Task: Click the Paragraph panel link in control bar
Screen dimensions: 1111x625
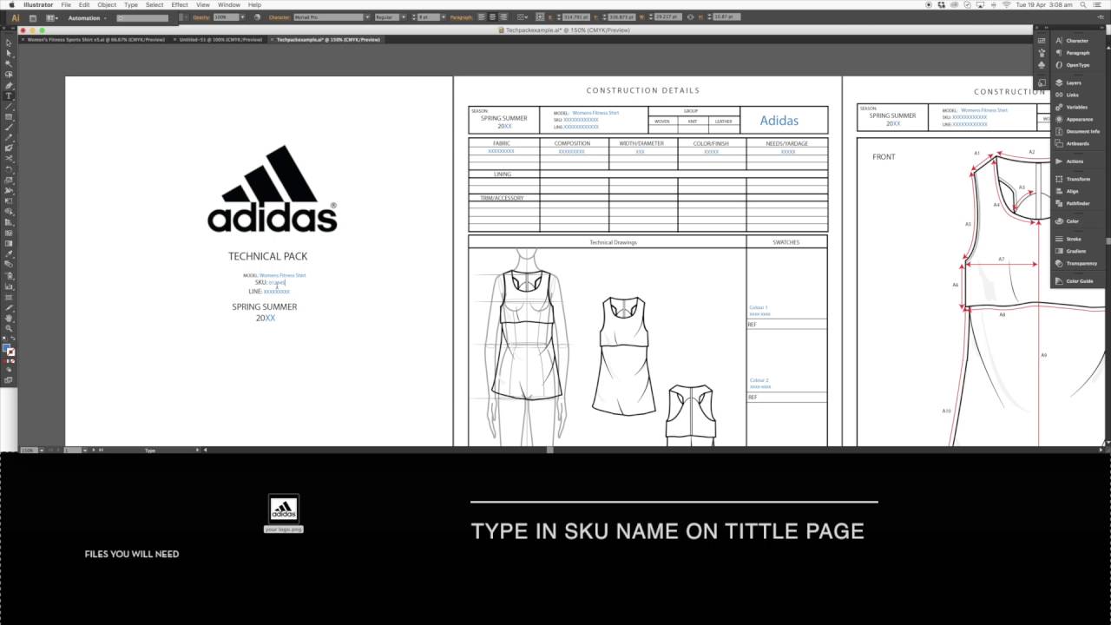Action: (462, 17)
